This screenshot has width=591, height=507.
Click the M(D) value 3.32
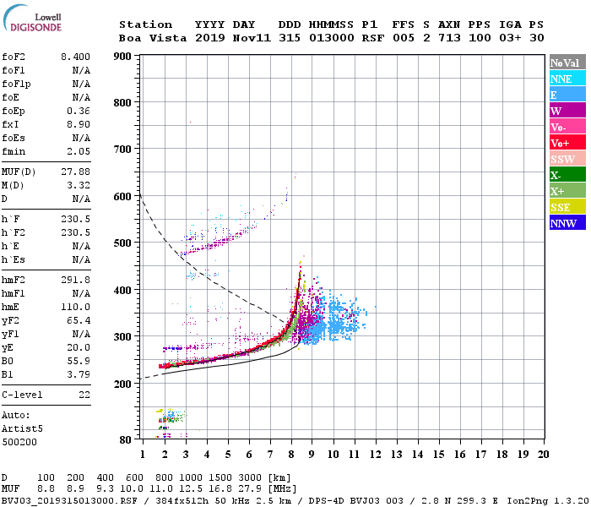click(x=79, y=185)
